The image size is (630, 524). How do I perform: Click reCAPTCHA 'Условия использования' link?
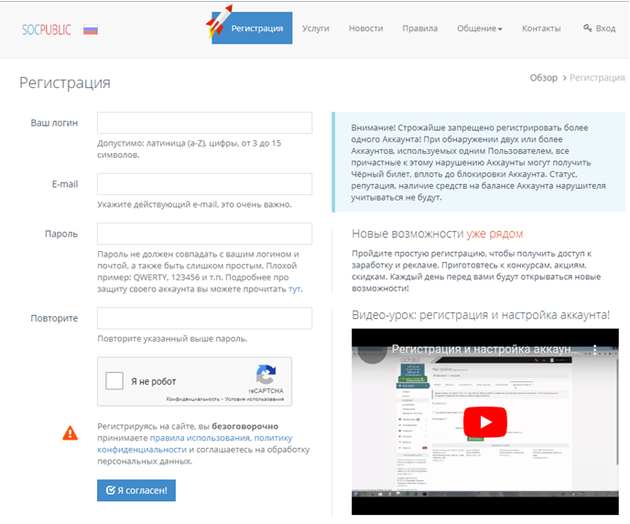(255, 399)
